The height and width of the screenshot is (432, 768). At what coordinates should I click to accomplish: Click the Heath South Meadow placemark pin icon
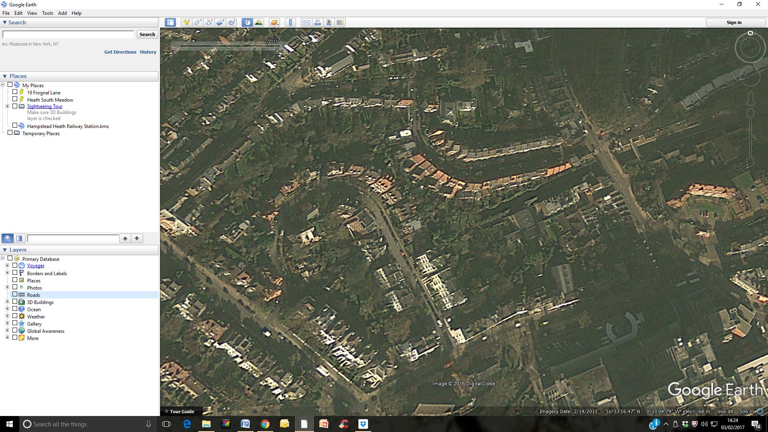pos(22,99)
